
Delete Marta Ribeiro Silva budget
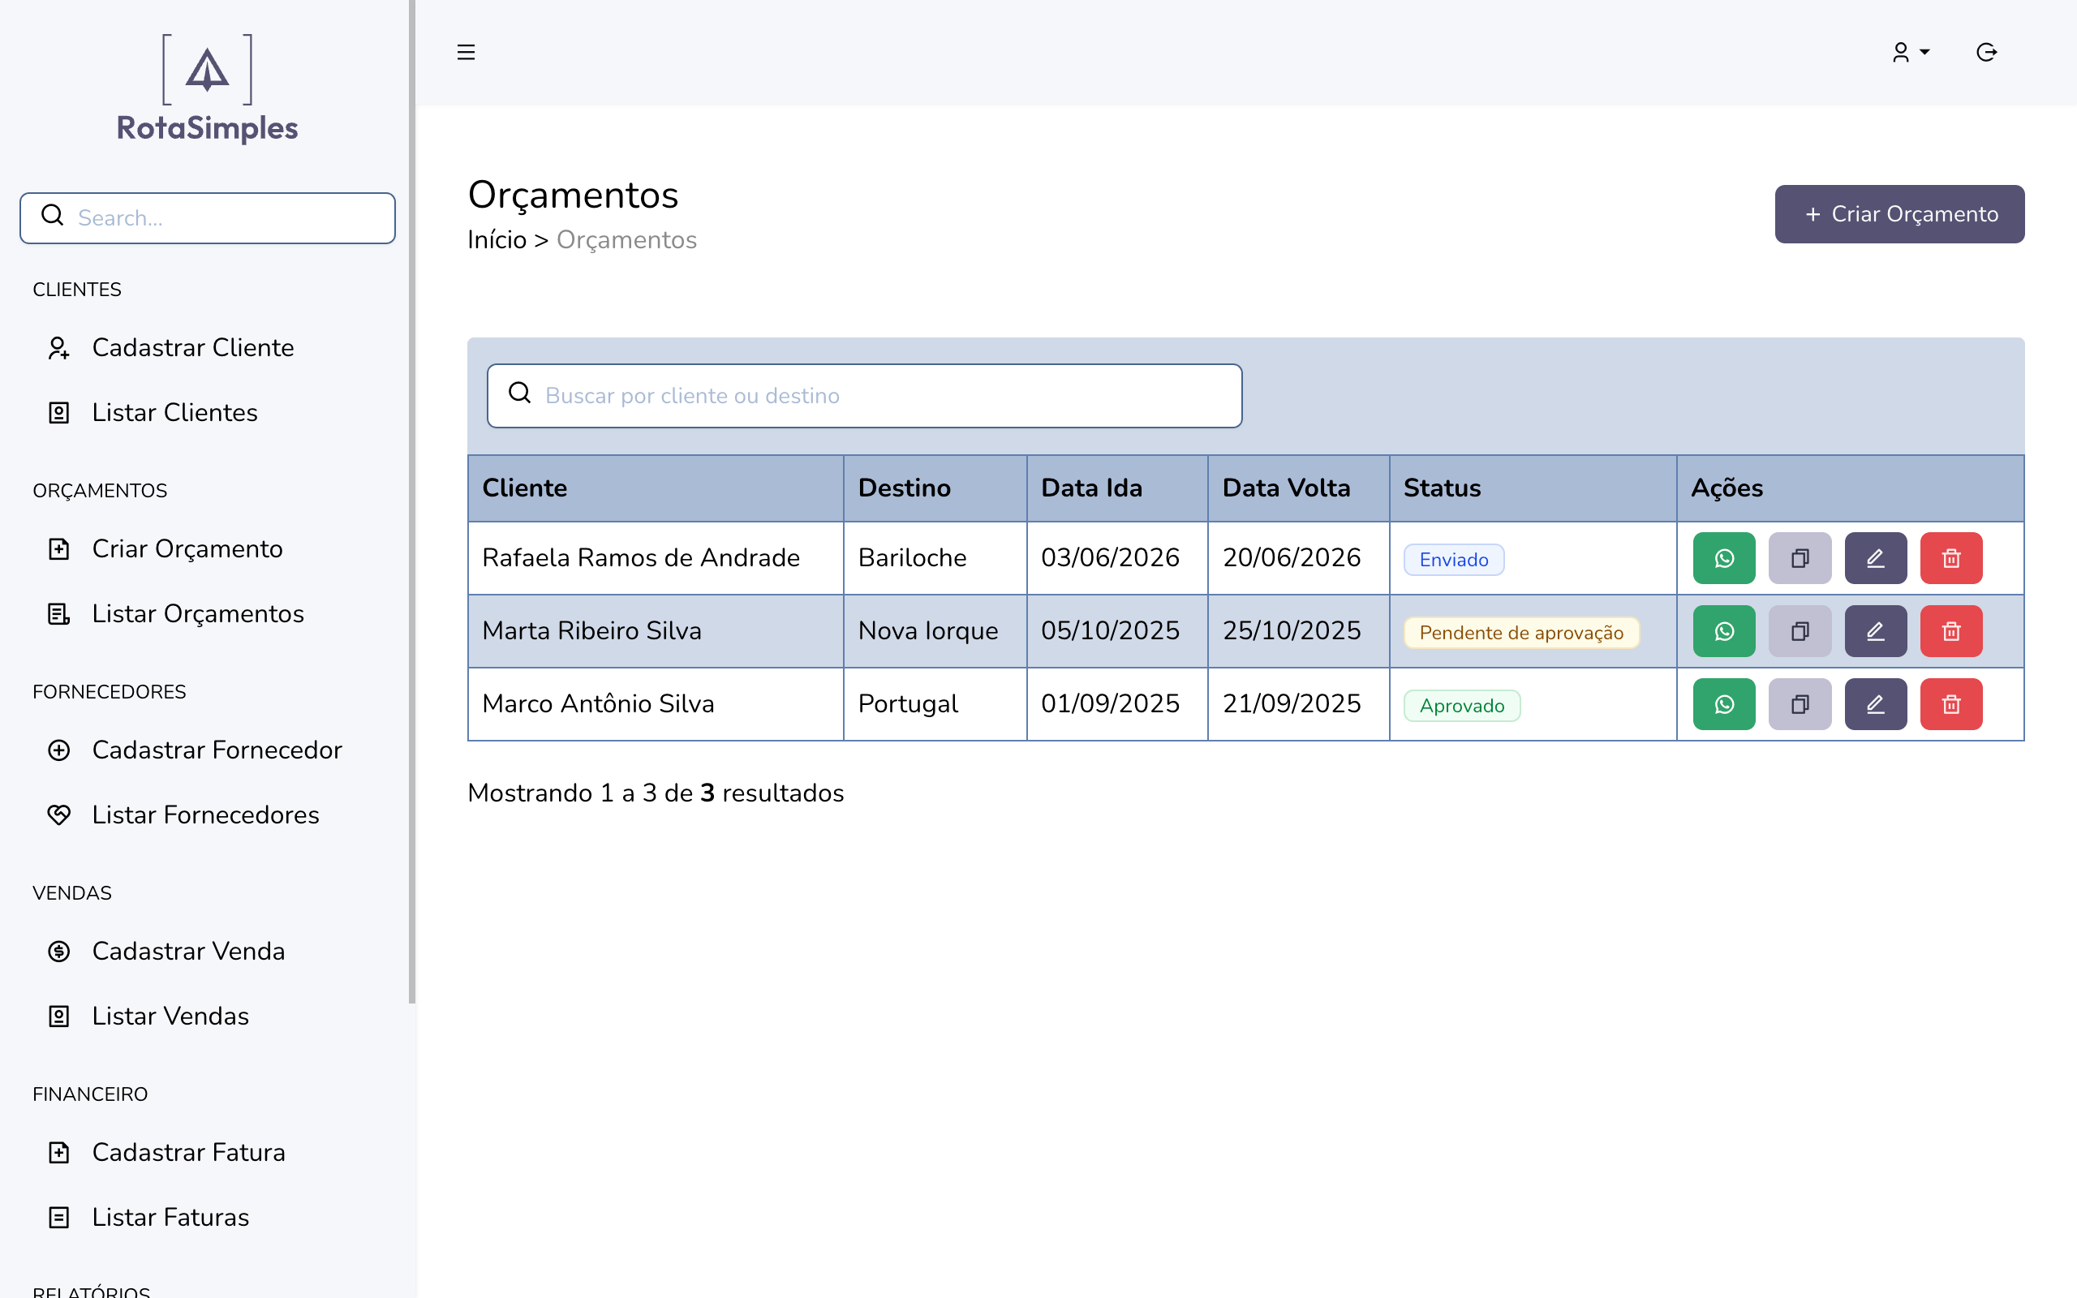(1950, 631)
